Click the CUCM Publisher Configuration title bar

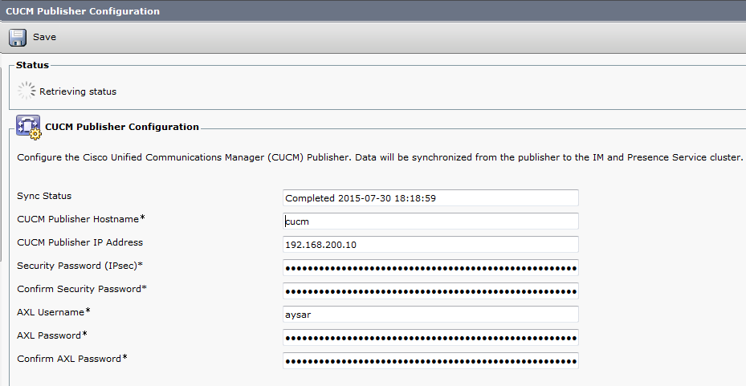[x=83, y=11]
